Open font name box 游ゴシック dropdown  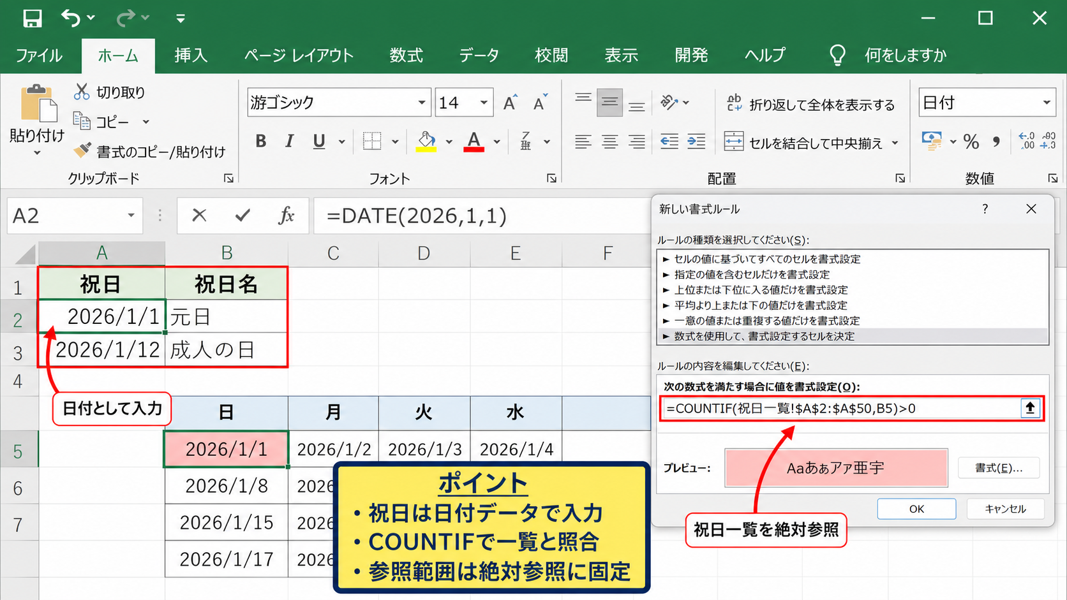click(x=422, y=103)
